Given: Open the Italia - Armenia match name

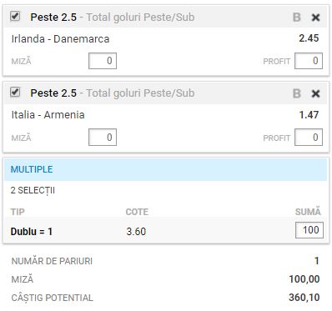Looking at the screenshot, I should pyautogui.click(x=48, y=115).
